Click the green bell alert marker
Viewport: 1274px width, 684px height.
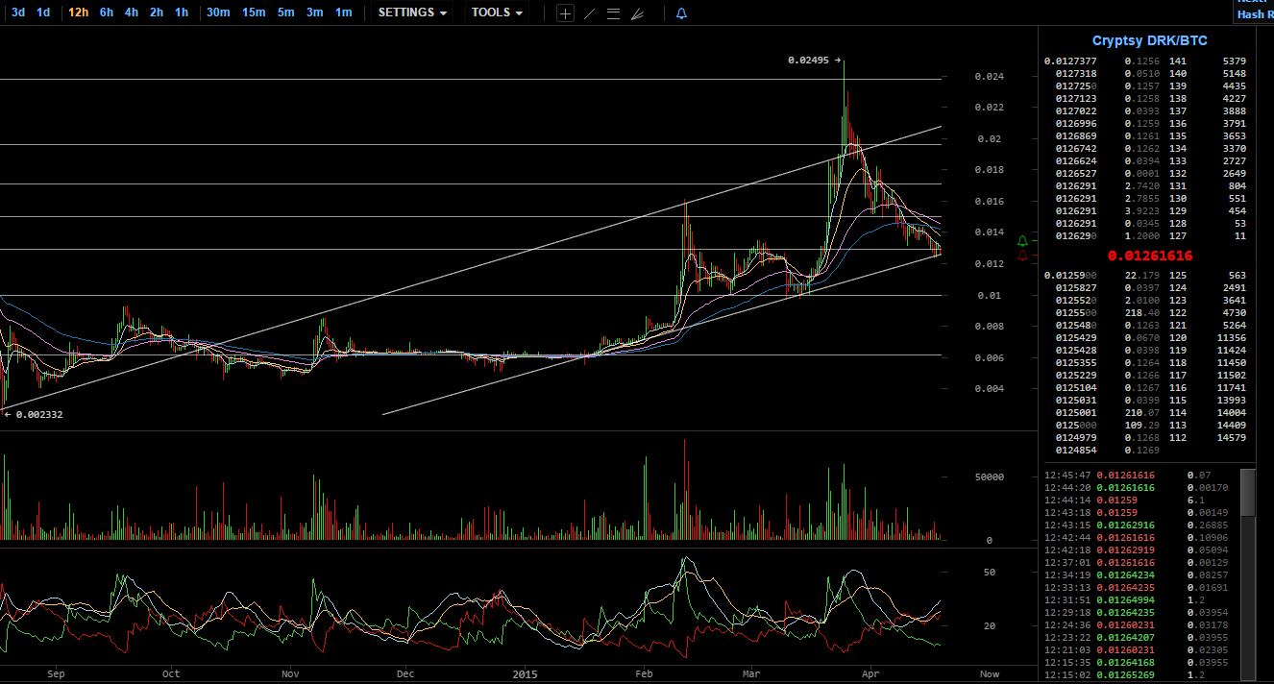point(1022,240)
